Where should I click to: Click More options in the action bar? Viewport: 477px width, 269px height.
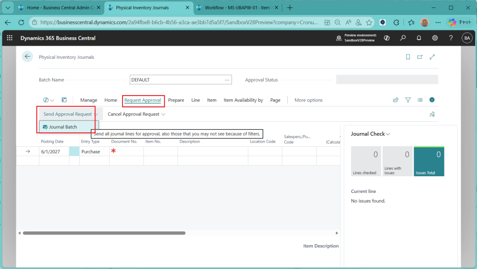308,100
